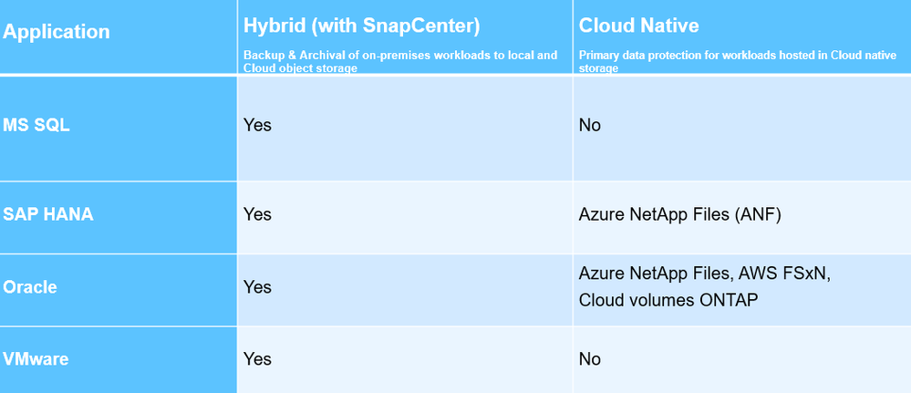Click the Backup & Archival description text

[399, 61]
